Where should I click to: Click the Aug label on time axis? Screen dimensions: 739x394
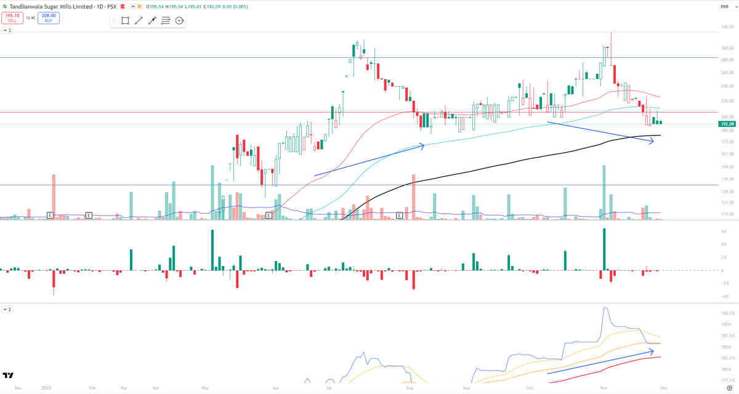click(x=409, y=388)
